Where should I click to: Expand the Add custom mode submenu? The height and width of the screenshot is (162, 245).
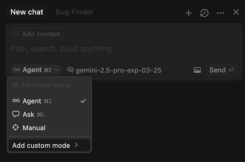49,145
